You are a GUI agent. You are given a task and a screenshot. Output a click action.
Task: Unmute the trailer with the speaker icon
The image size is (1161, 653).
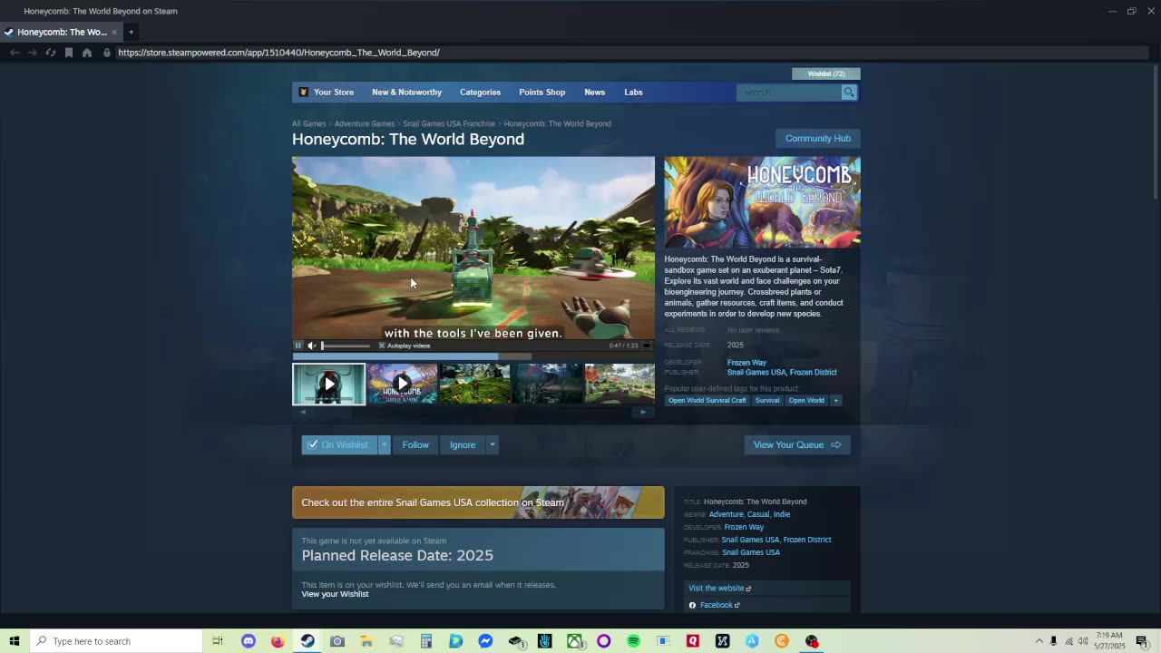[312, 346]
